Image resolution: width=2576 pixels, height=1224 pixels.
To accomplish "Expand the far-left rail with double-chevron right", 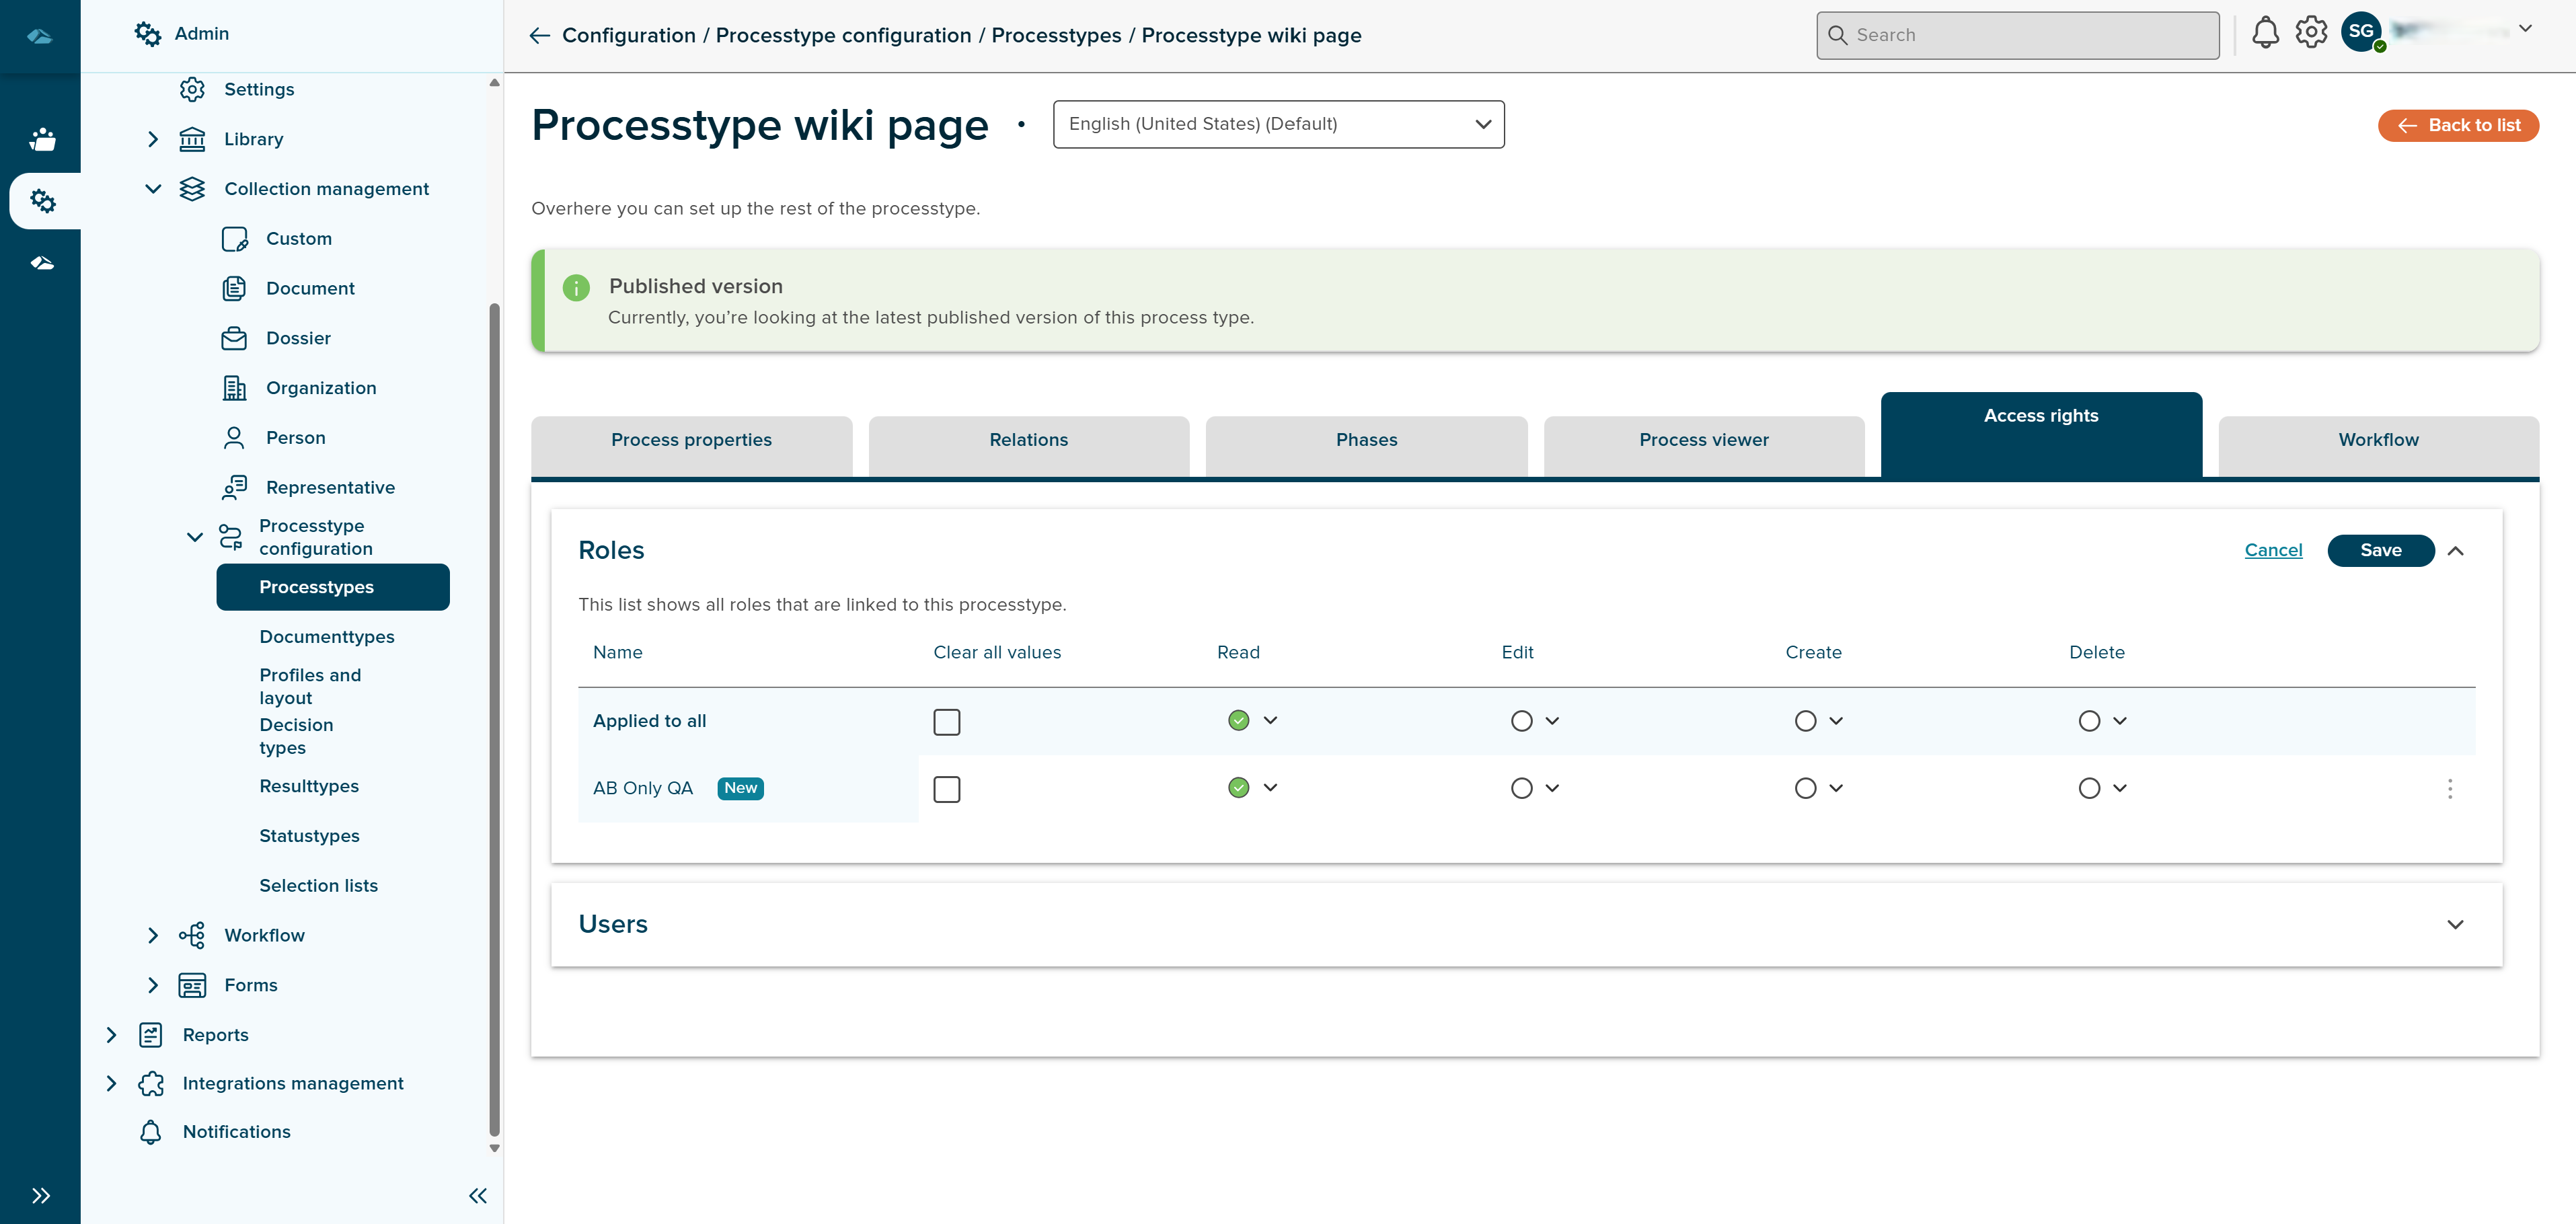I will point(40,1195).
